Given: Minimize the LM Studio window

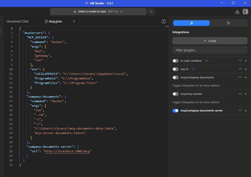Looking at the screenshot, I should pos(222,3).
